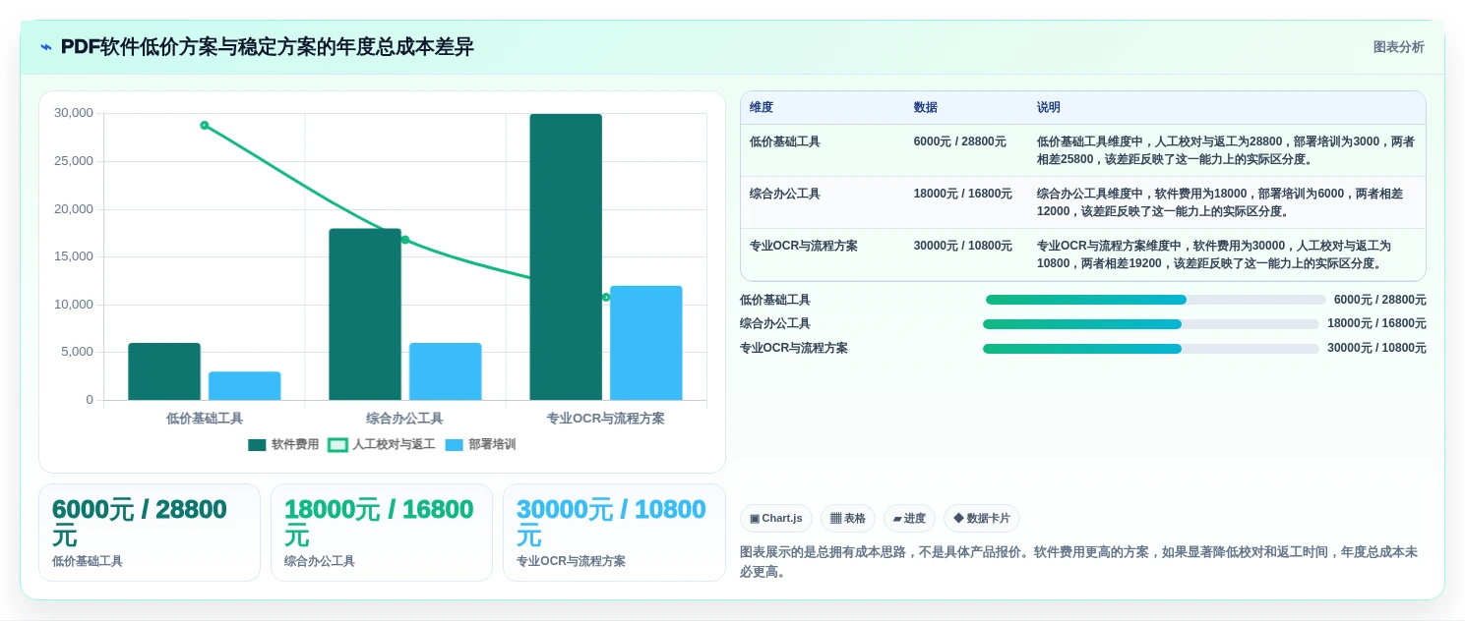Click the dark green 软件费用 bar for 综合办公工具
This screenshot has height=621, width=1465.
(365, 314)
